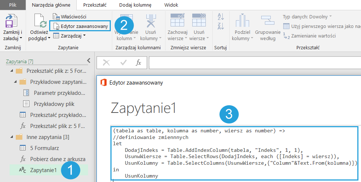Expand the Typ danych: Dowolny dropdown

point(307,17)
